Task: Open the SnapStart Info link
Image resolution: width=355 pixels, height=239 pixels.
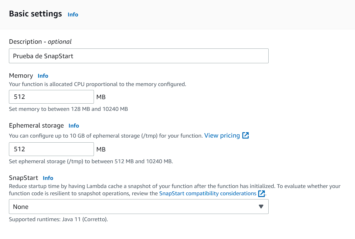Action: click(48, 178)
